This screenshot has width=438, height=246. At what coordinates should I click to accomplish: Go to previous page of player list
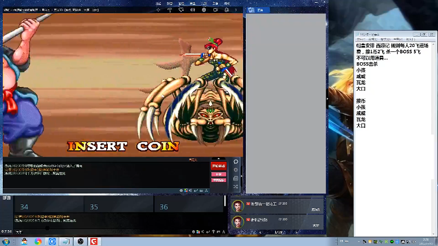[261, 232]
